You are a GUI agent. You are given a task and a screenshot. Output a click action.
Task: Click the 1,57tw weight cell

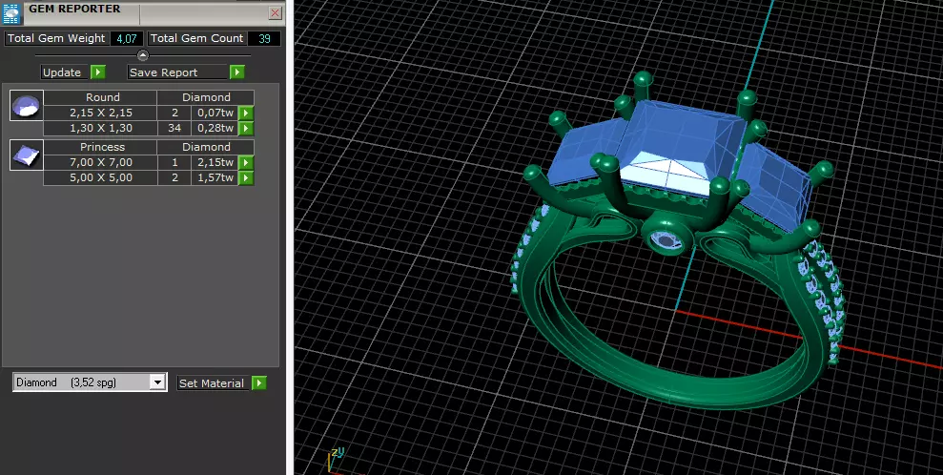(x=215, y=178)
